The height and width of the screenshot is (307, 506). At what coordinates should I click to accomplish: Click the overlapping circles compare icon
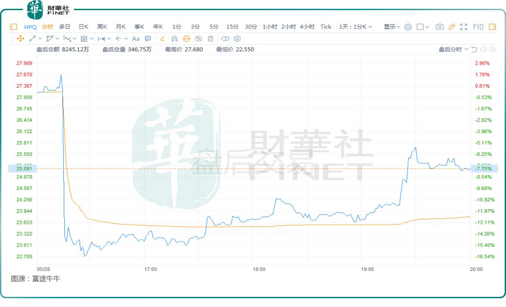click(x=225, y=39)
